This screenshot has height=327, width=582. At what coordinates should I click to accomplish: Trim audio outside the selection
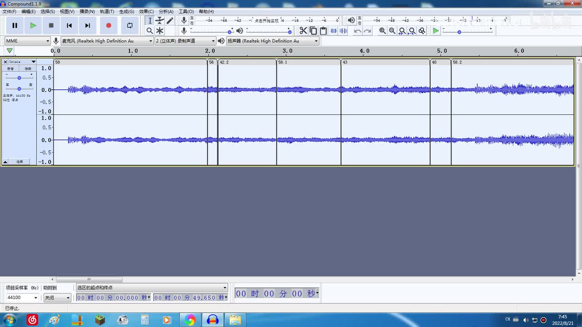(x=333, y=30)
